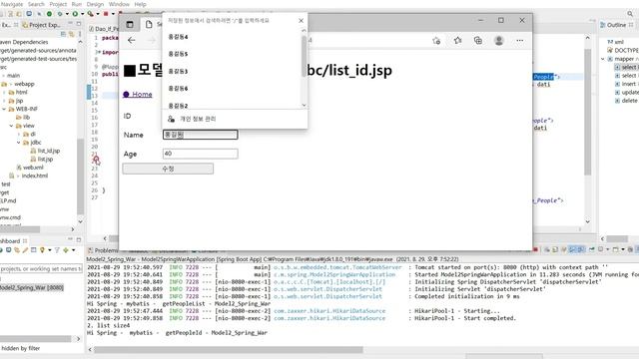Switch to the Outline tab
Image resolution: width=639 pixels, height=359 pixels.
coord(616,25)
